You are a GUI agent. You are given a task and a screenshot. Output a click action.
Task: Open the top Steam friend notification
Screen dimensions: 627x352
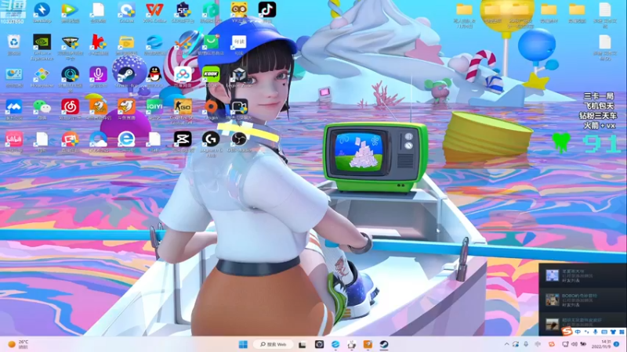pyautogui.click(x=583, y=276)
